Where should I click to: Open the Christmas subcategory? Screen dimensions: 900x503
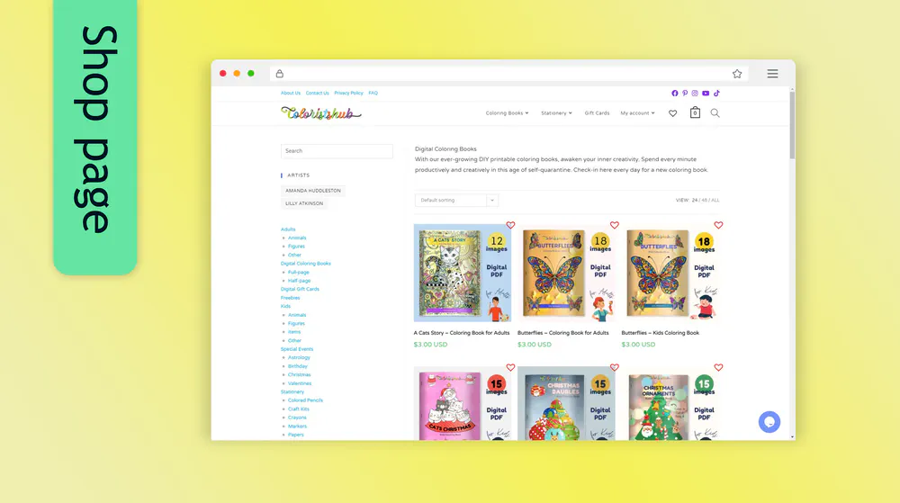(x=299, y=375)
